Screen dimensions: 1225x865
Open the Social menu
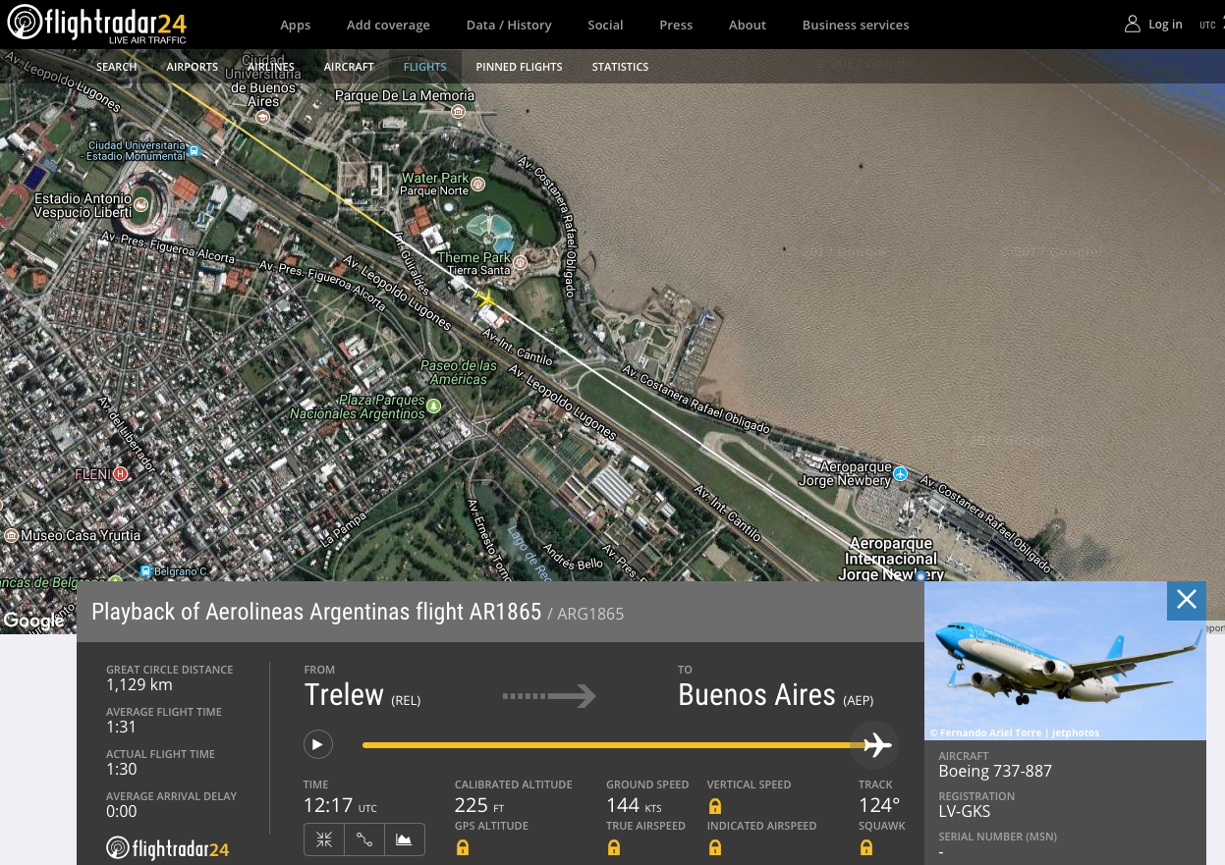click(x=605, y=25)
